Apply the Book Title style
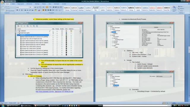190x107 pixels. point(167,9)
